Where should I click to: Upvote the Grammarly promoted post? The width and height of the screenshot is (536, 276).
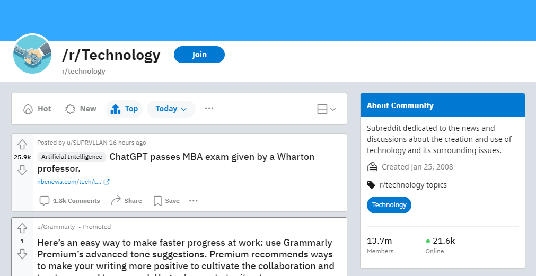[22, 228]
